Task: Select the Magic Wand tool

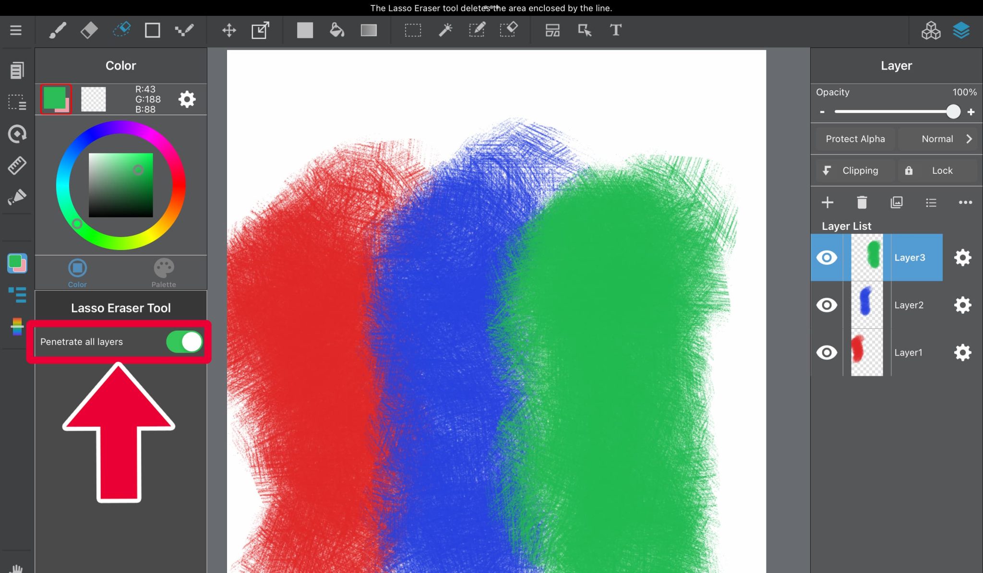Action: [x=445, y=30]
